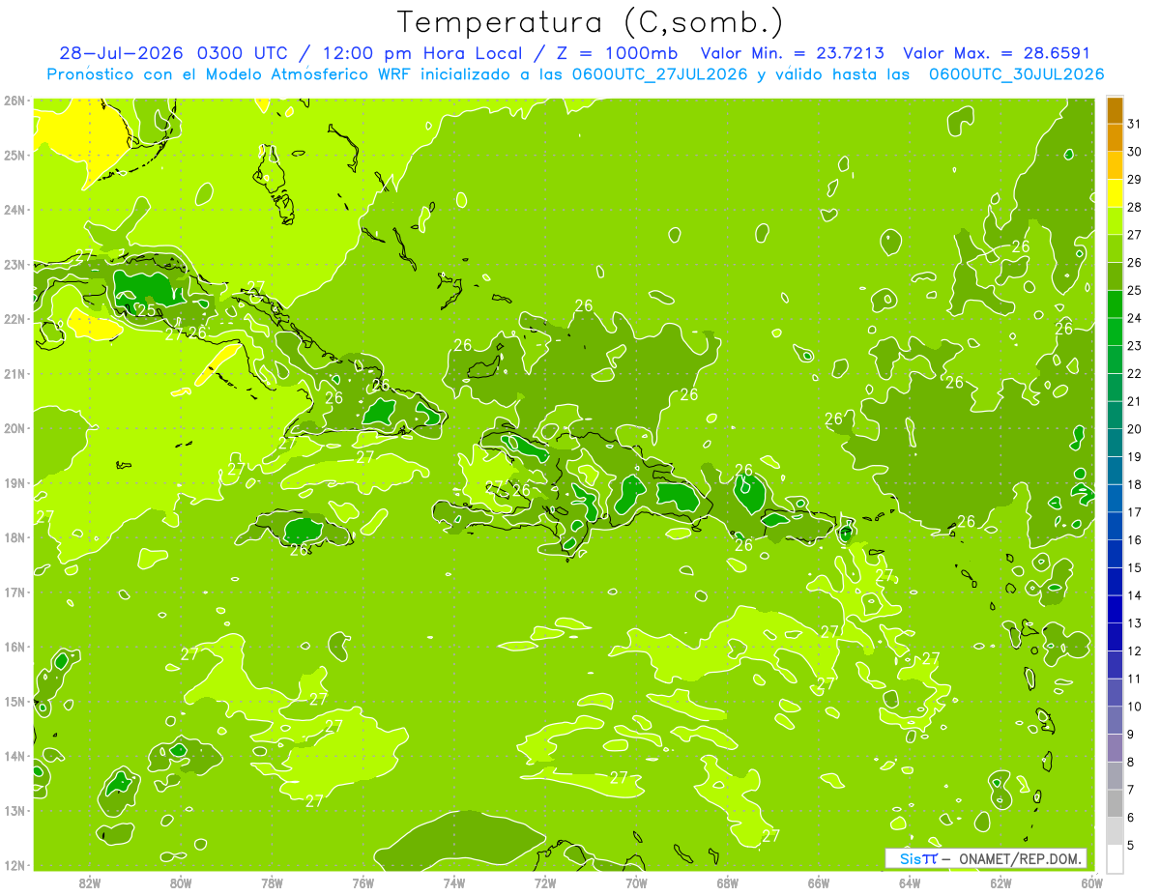
Task: Click legend value 29 on the color scale
Action: click(x=1134, y=180)
